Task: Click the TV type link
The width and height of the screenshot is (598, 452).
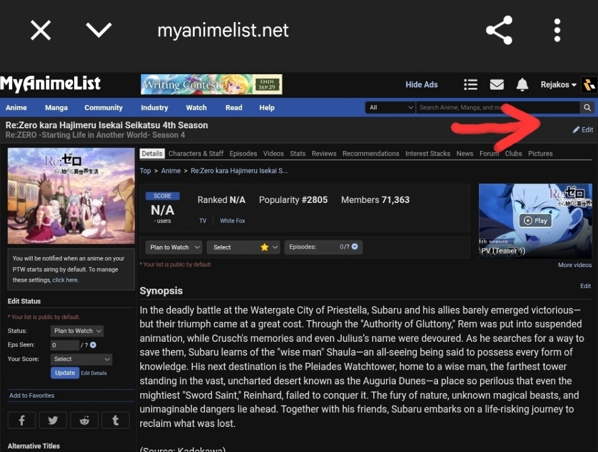Action: pyautogui.click(x=203, y=220)
